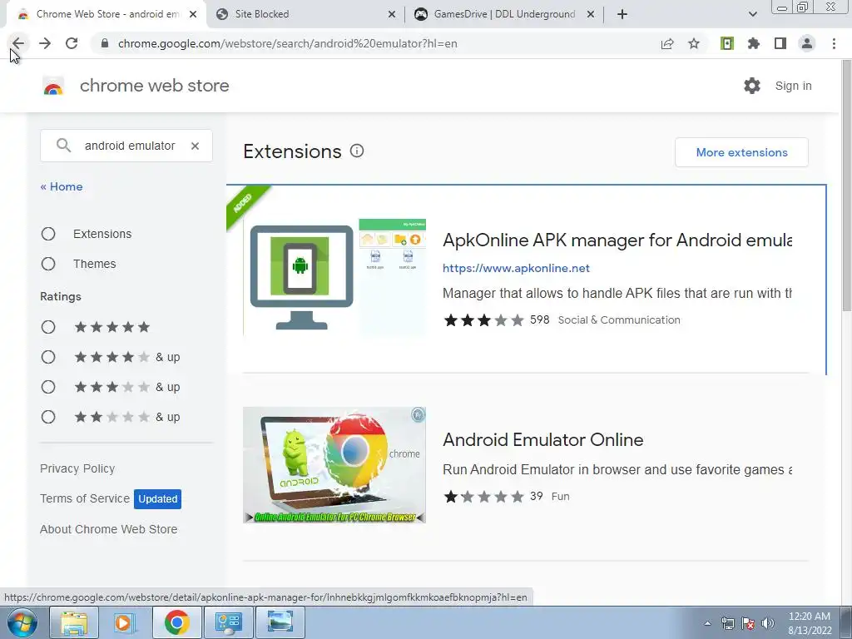The image size is (852, 639).
Task: Clear the android emulator search text
Action: click(195, 146)
